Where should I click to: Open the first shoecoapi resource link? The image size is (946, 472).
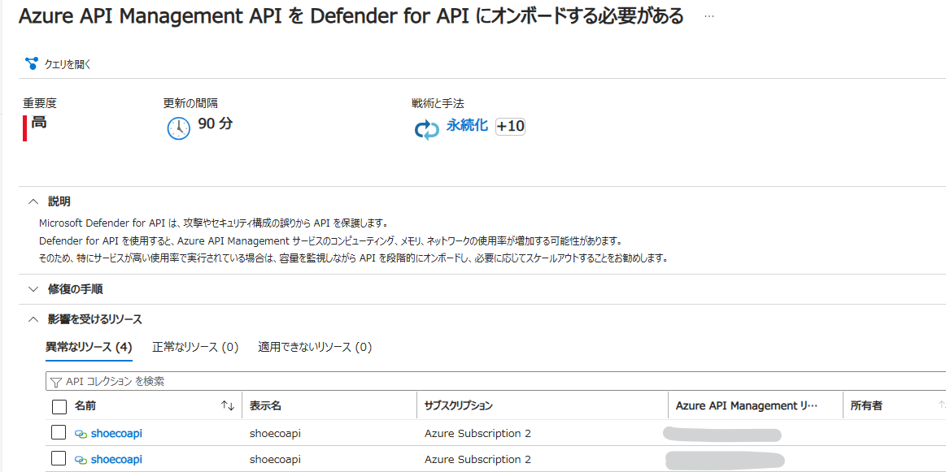pos(116,434)
